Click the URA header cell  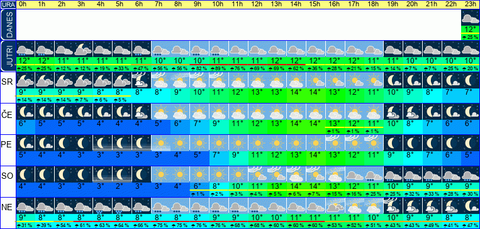[8, 4]
